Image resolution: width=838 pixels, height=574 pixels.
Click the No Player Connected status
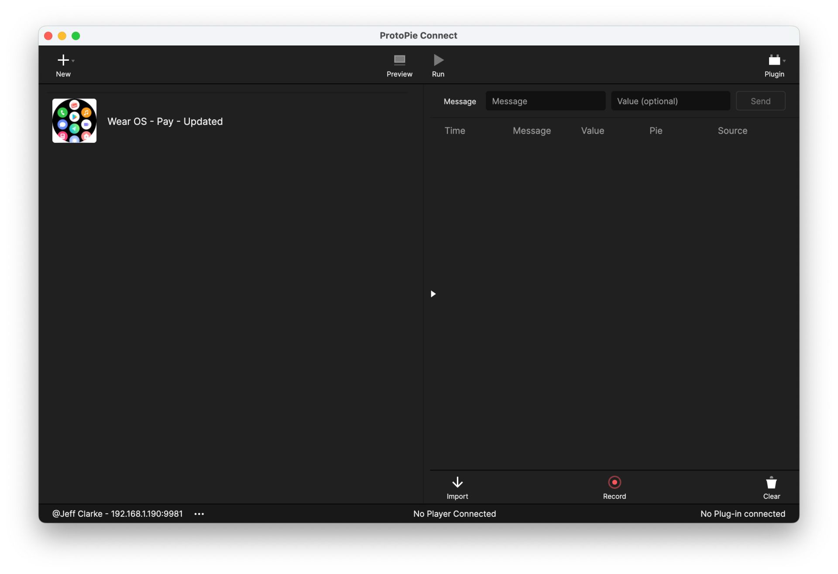point(454,514)
